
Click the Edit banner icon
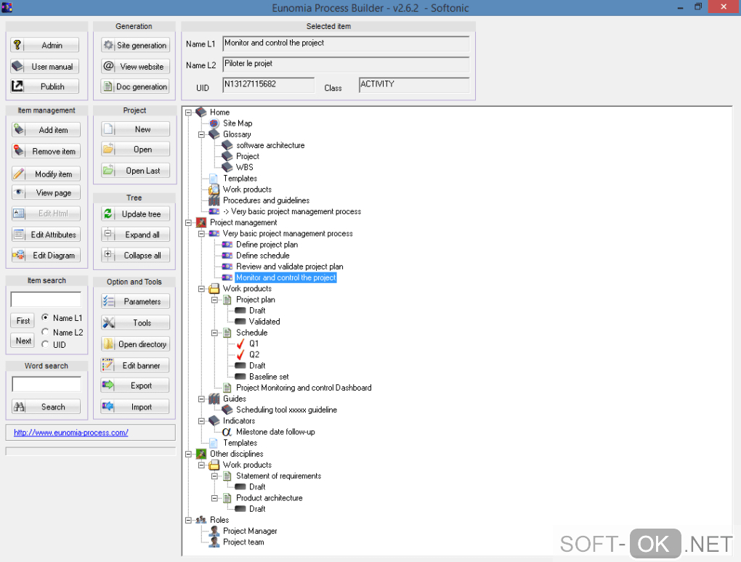tap(108, 365)
